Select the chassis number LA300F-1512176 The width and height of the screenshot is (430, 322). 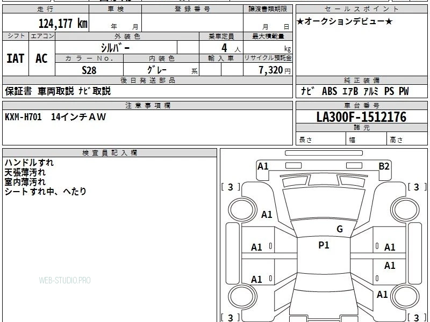(x=361, y=117)
